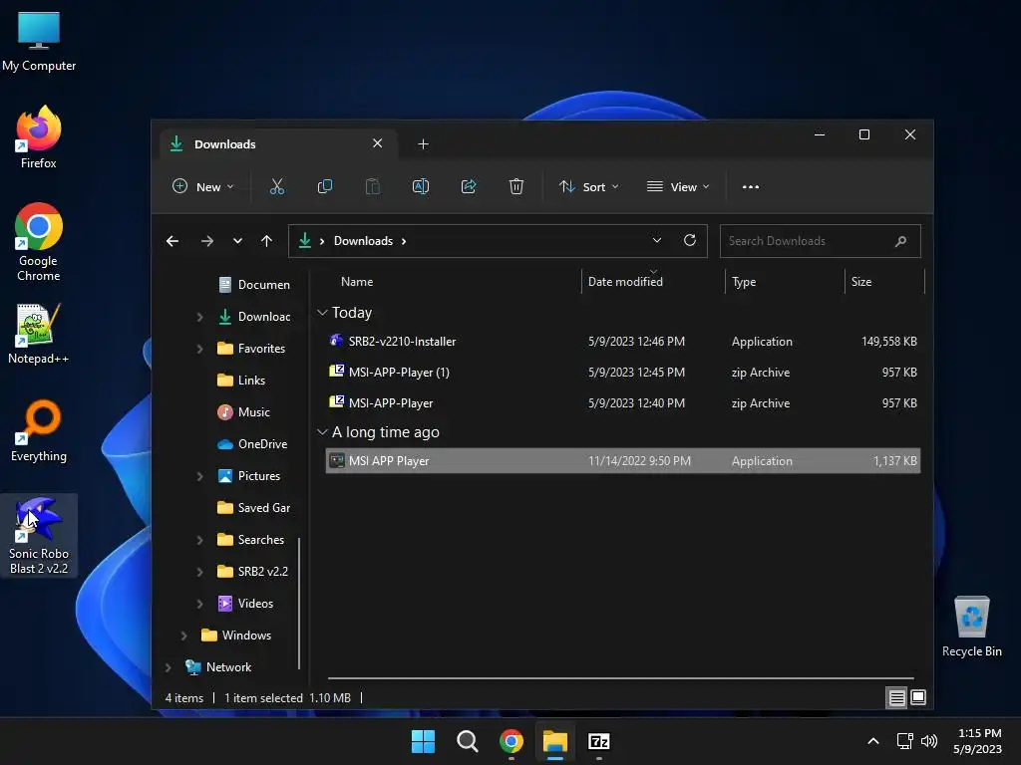Open OneDrive in navigation pane
This screenshot has height=765, width=1021.
click(x=252, y=444)
